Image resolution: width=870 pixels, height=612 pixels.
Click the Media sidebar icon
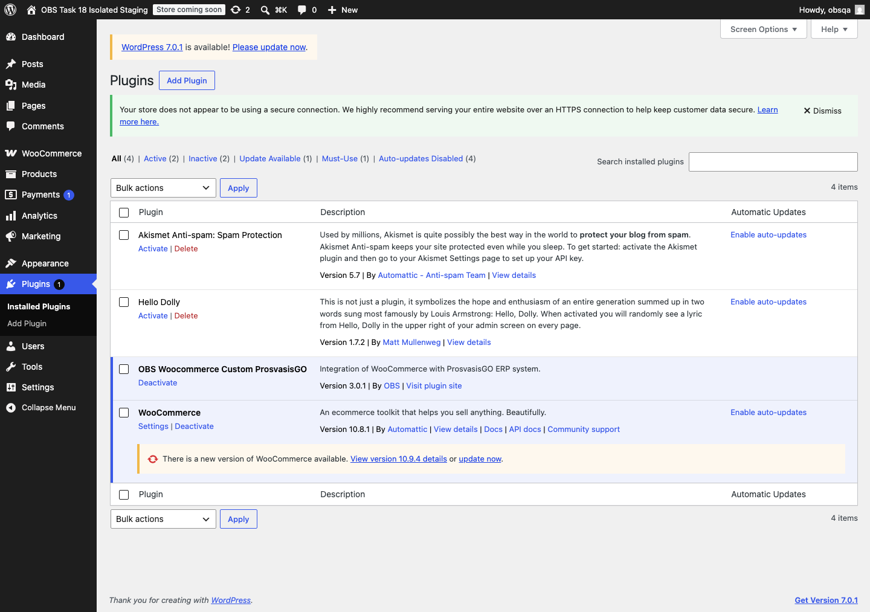pos(11,85)
